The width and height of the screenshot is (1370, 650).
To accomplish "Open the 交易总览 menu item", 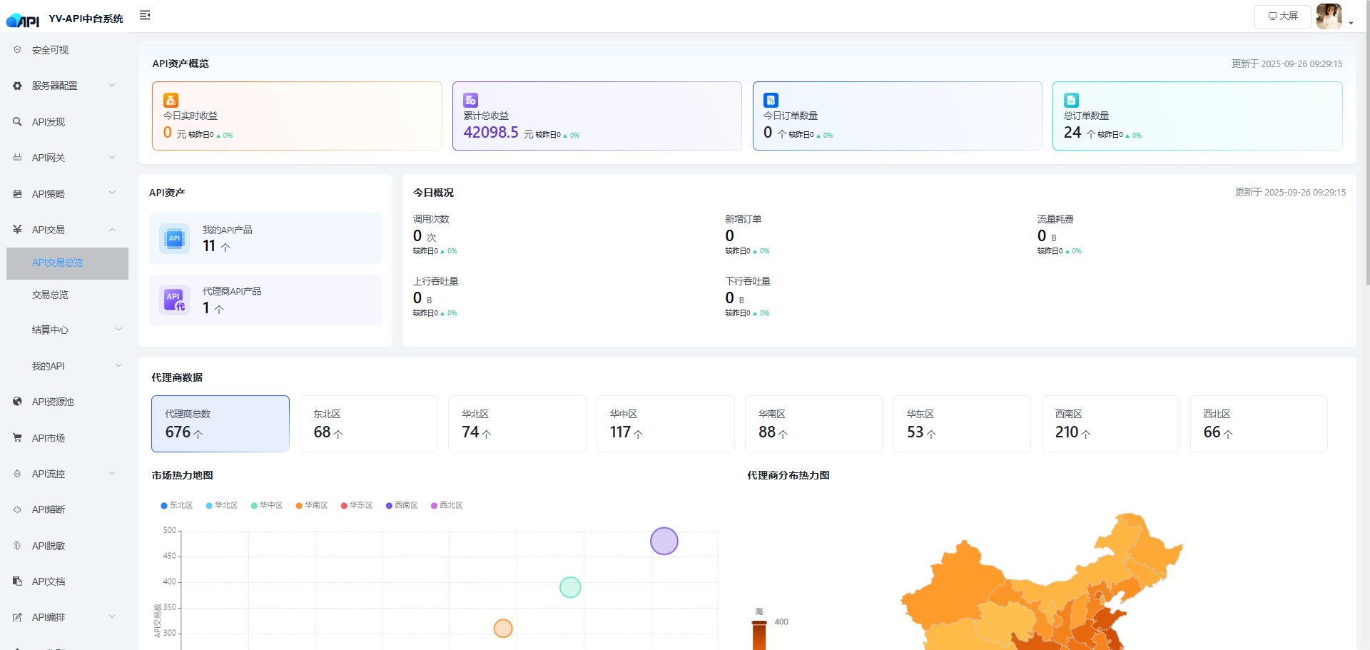I will pyautogui.click(x=50, y=295).
